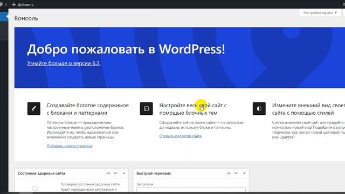Image resolution: width=345 pixels, height=194 pixels.
Task: Follow the Добавить новую страницу link
Action: click(x=70, y=146)
